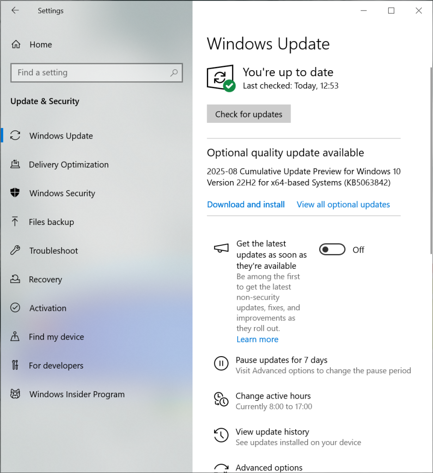Open the Recovery settings page
The width and height of the screenshot is (433, 473).
(96, 279)
